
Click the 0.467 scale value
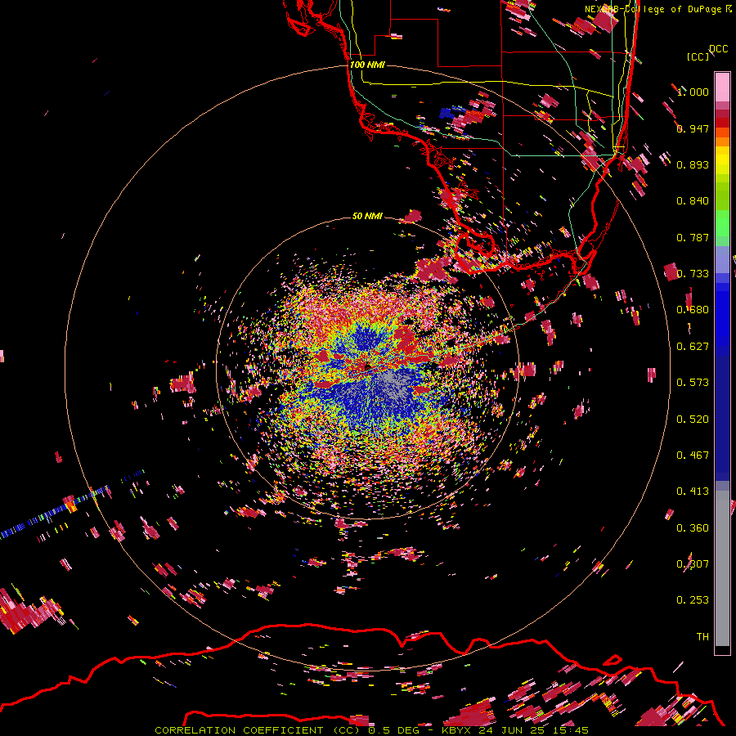[693, 456]
